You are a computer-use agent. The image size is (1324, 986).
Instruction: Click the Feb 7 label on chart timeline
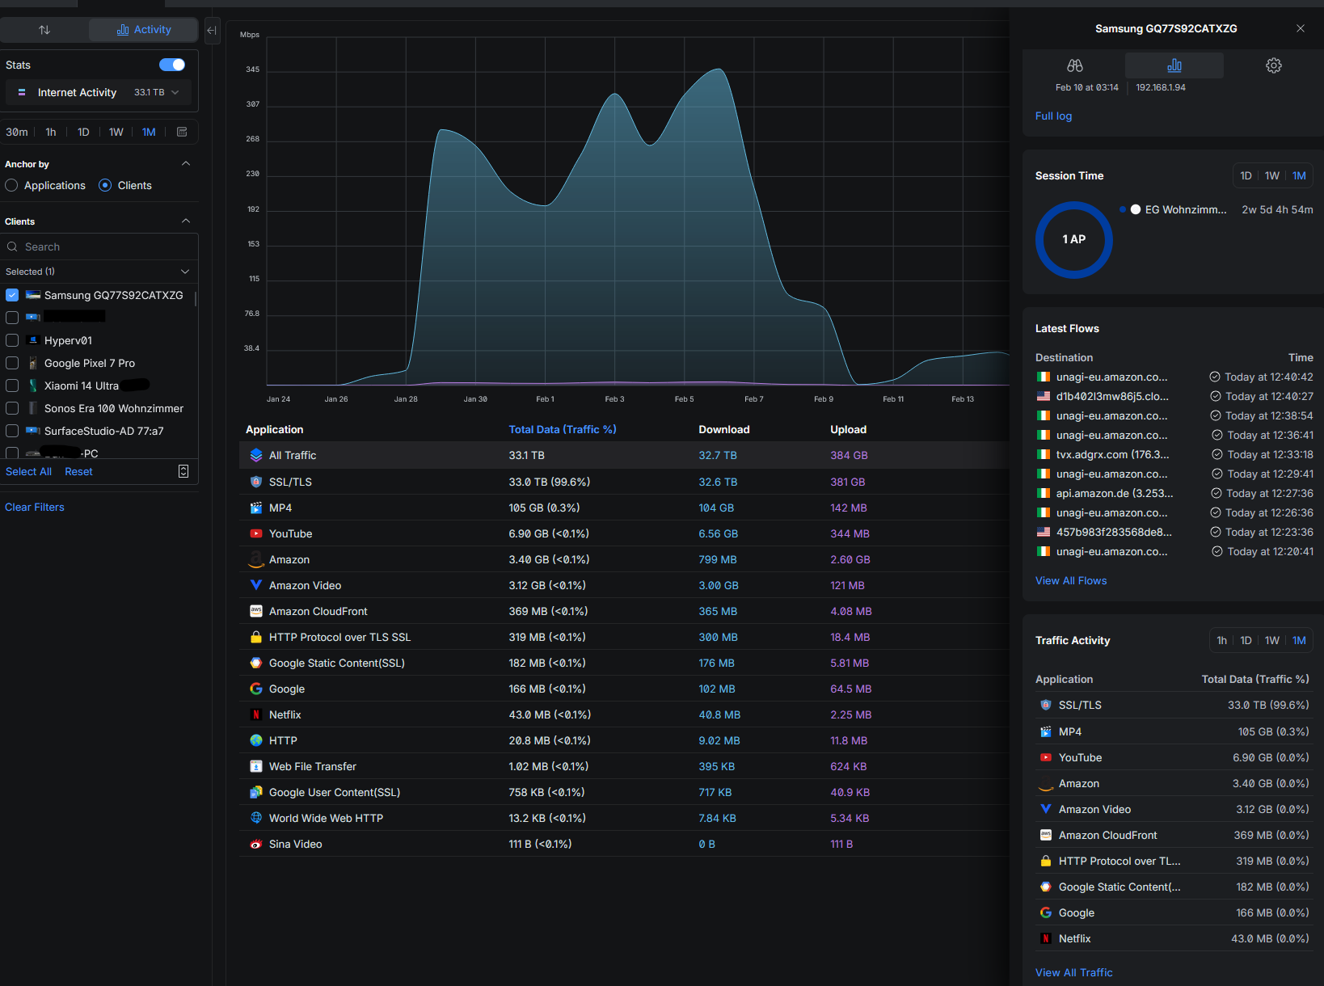point(753,399)
